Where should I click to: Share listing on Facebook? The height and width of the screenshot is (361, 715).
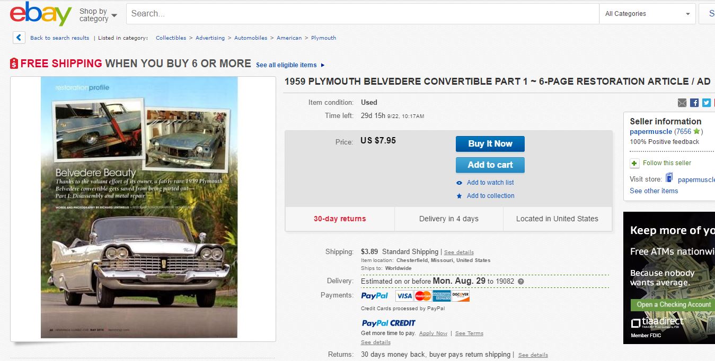click(x=694, y=103)
